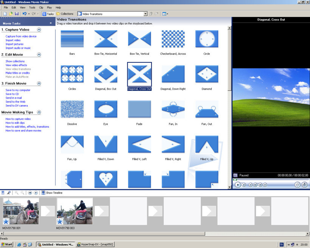Viewport: 310px width, 248px height.
Task: Collapse the Edit Movie section
Action: (x=39, y=54)
